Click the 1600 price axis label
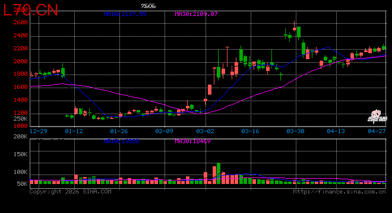The width and height of the screenshot is (392, 213). point(21,87)
